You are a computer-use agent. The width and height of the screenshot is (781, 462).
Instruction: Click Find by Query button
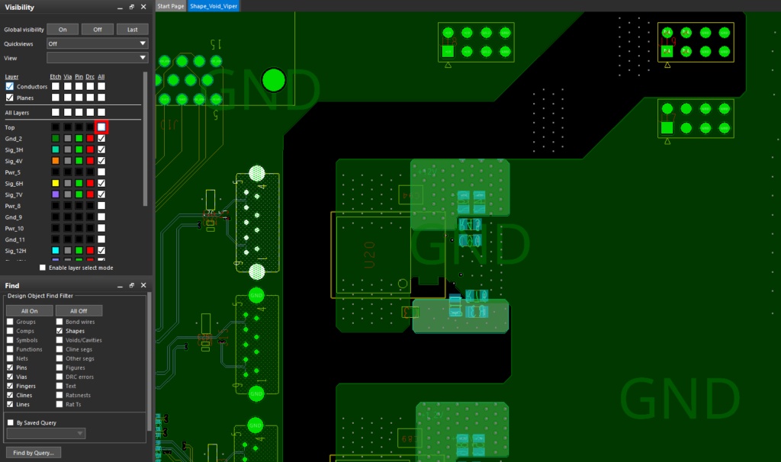coord(34,453)
